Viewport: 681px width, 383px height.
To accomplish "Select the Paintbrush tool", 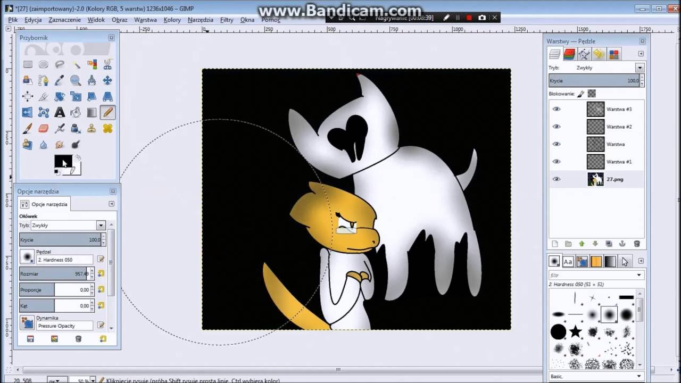I will pos(28,128).
